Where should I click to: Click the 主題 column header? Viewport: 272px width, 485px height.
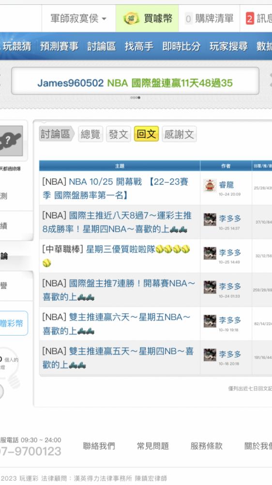pos(120,166)
